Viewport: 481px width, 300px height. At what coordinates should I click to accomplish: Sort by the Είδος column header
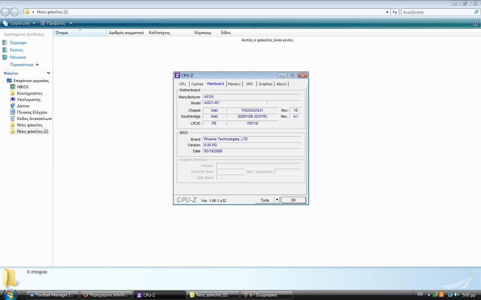(x=236, y=32)
